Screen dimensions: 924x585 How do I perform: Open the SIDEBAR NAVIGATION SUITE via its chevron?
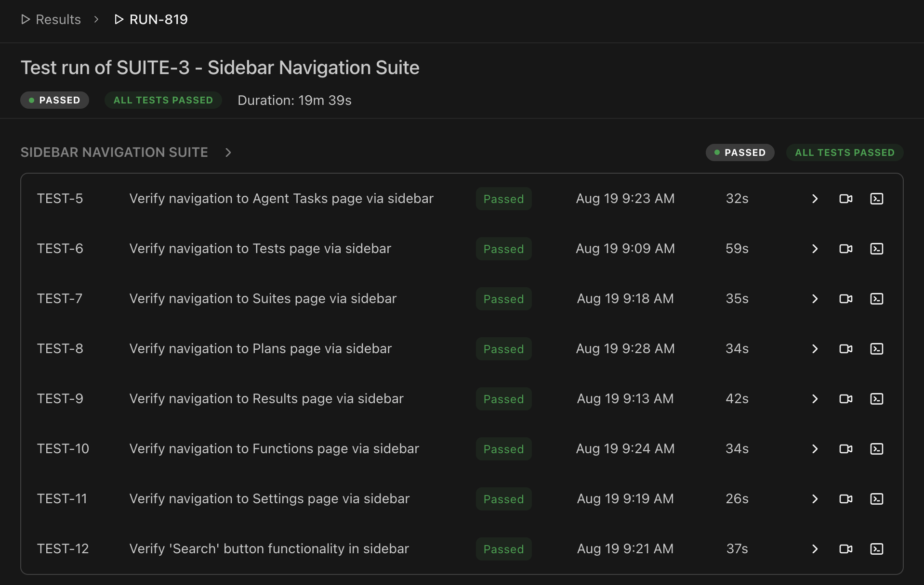point(228,153)
